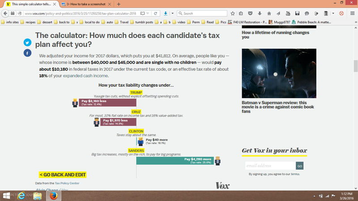
Task: Open the 'Tax Policy Center' link
Action: (x=67, y=183)
